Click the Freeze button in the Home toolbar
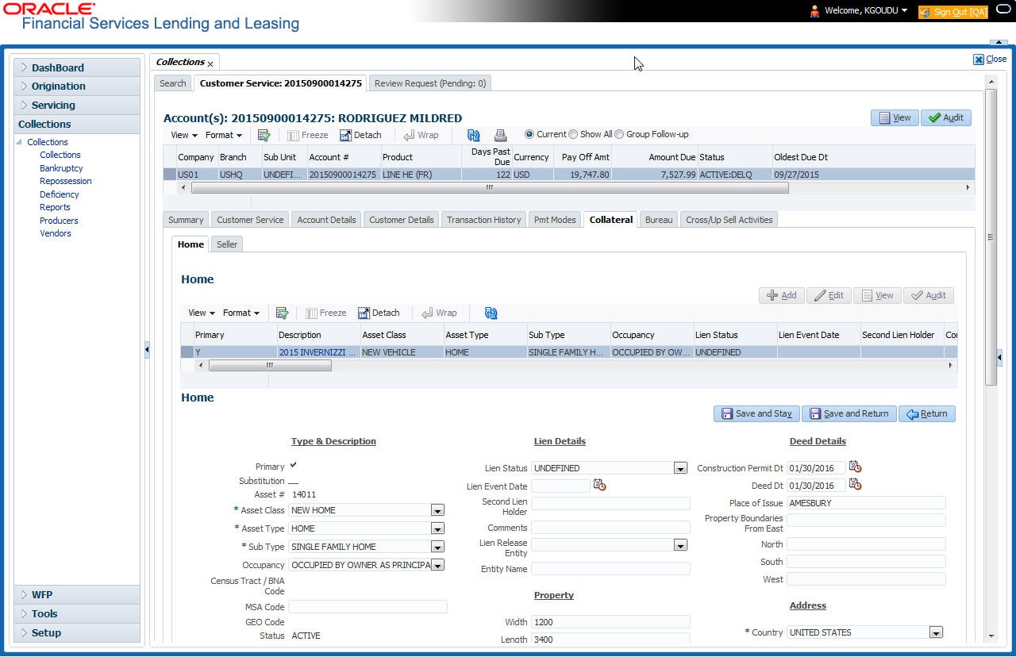Image resolution: width=1016 pixels, height=657 pixels. 325,313
